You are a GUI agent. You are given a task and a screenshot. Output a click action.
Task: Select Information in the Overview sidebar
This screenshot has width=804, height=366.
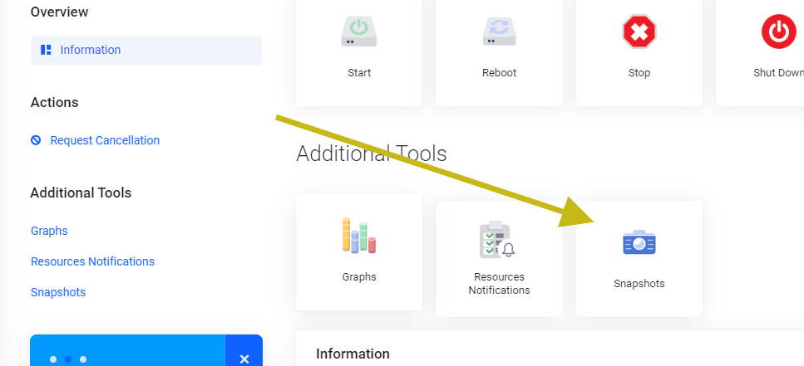(90, 50)
